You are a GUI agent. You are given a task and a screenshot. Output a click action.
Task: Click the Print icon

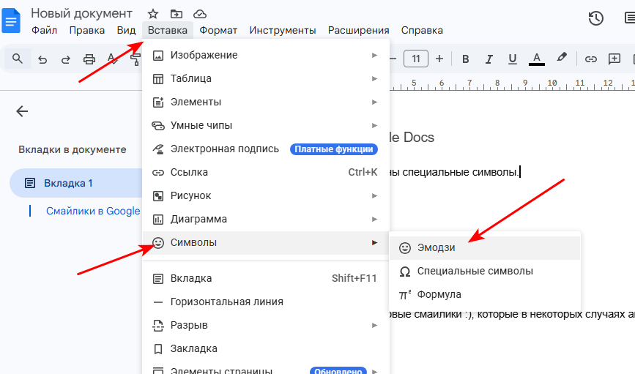(89, 59)
